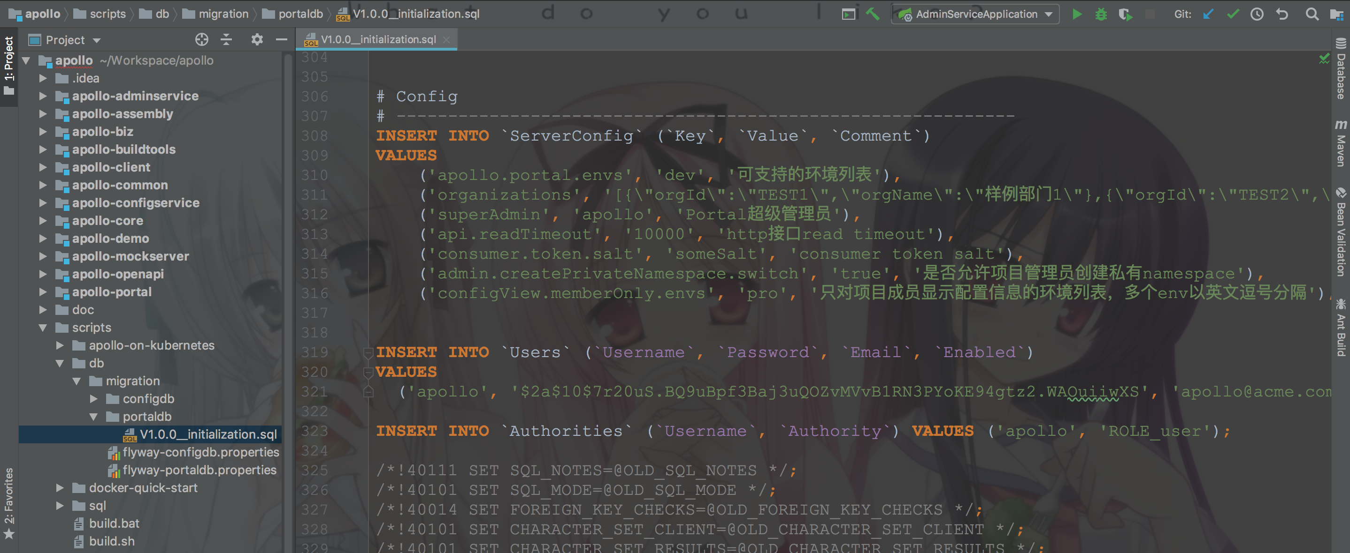
Task: Open the Favorites tool window
Action: [x=9, y=504]
